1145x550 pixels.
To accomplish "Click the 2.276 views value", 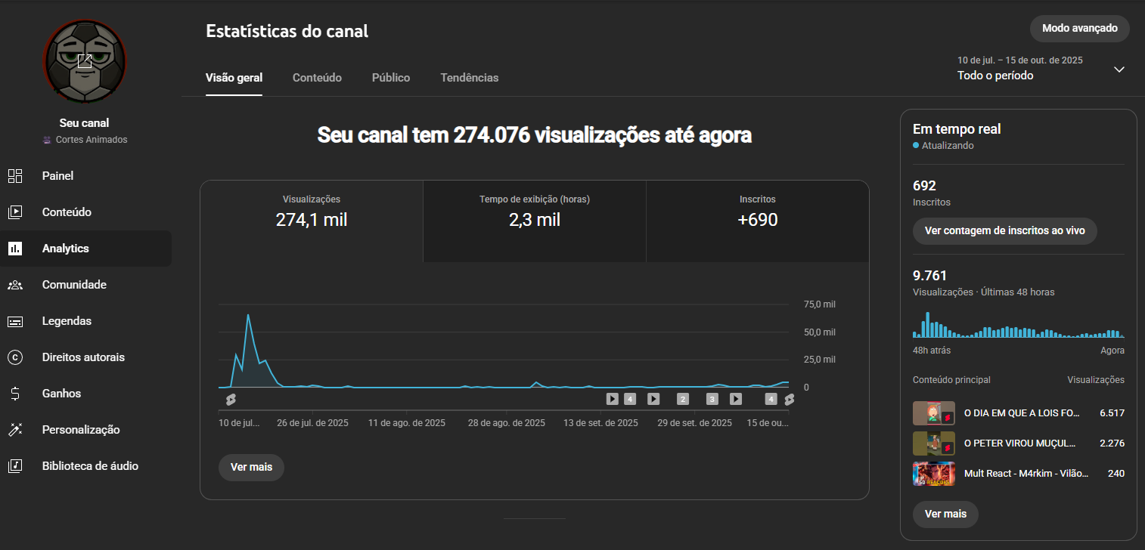I will (1111, 443).
